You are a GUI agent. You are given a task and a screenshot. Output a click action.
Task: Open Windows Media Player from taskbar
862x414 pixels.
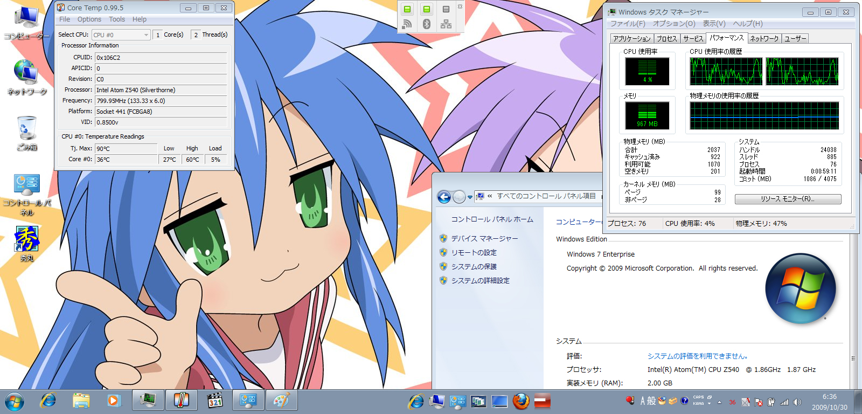tap(114, 401)
